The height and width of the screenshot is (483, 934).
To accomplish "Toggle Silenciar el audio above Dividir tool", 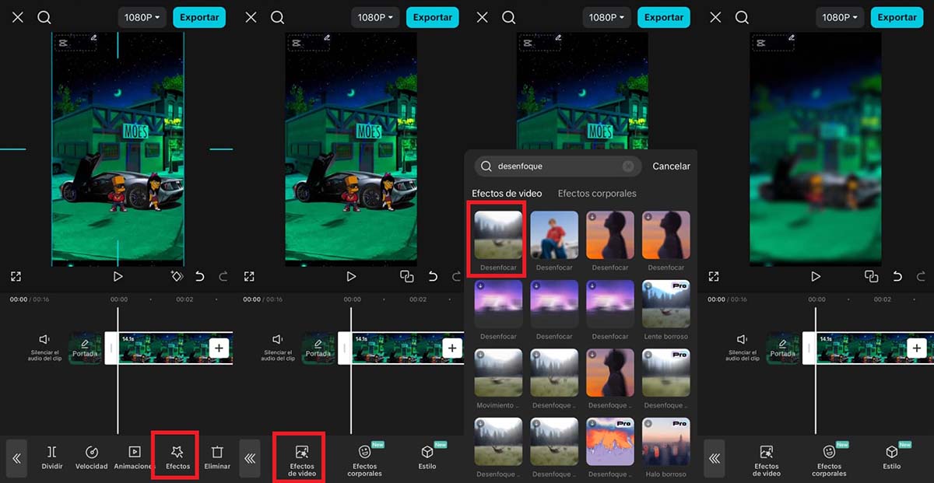I will (44, 346).
